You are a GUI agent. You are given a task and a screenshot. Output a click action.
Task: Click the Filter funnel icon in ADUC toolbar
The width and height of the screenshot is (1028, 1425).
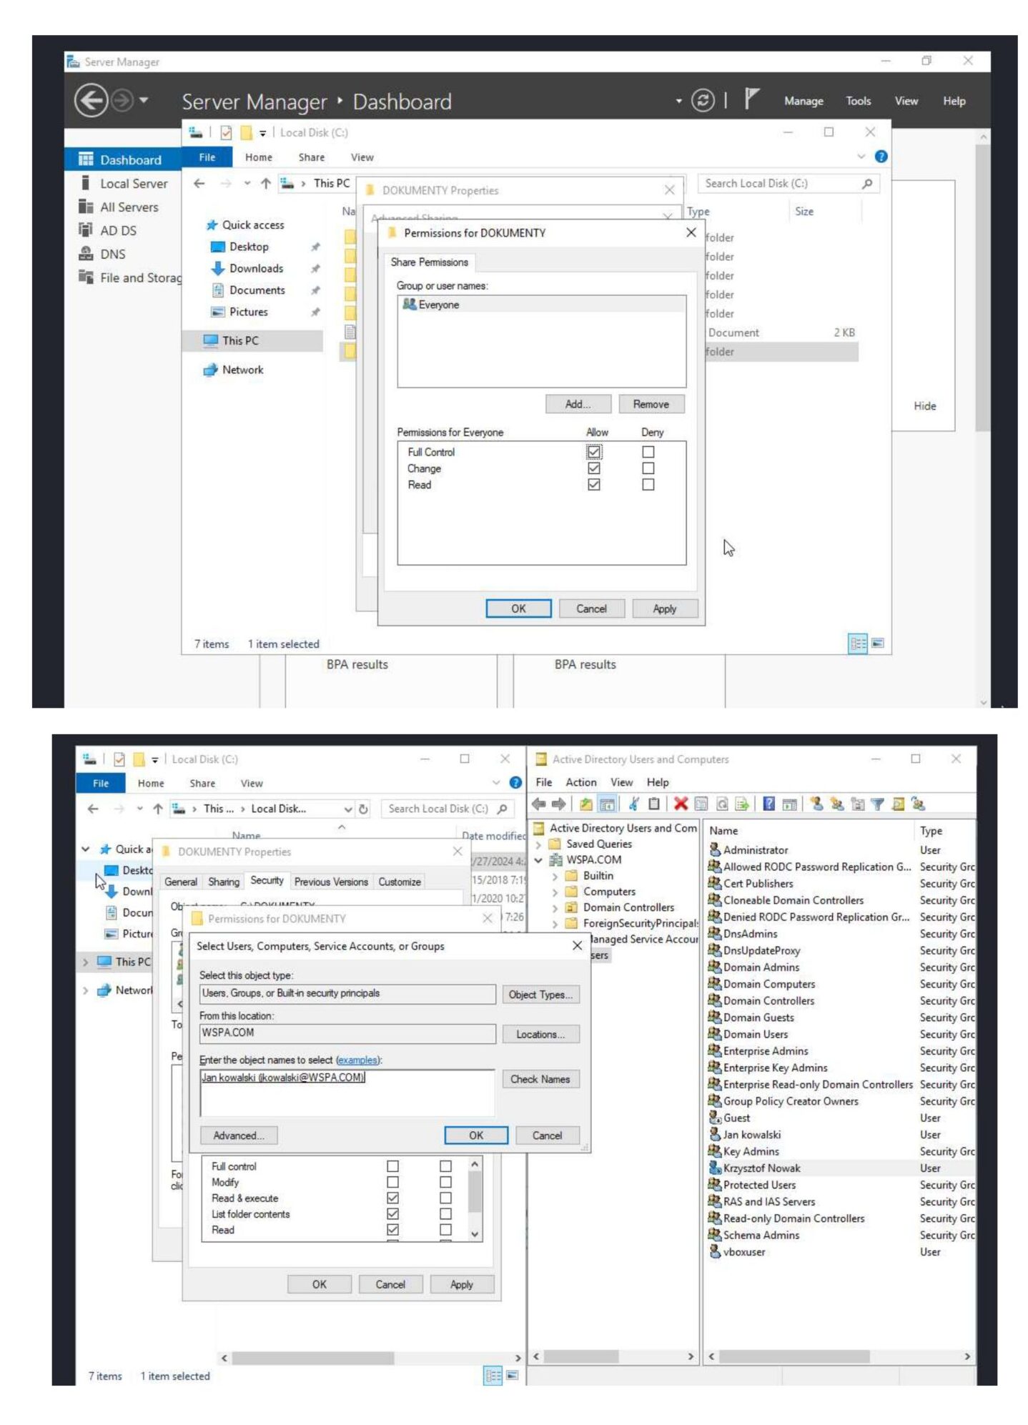[877, 804]
